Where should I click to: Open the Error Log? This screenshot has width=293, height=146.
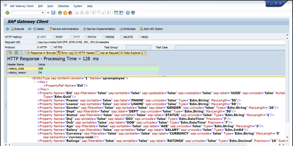click(65, 53)
